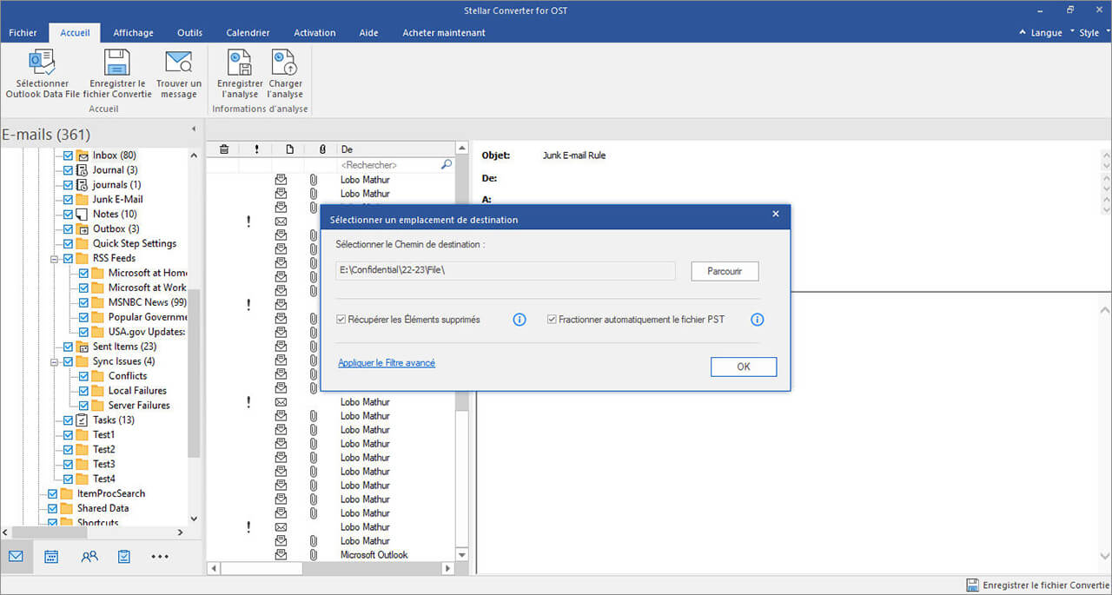This screenshot has height=595, width=1112.
Task: Uncheck the Outbox (3) checkbox
Action: (x=68, y=229)
